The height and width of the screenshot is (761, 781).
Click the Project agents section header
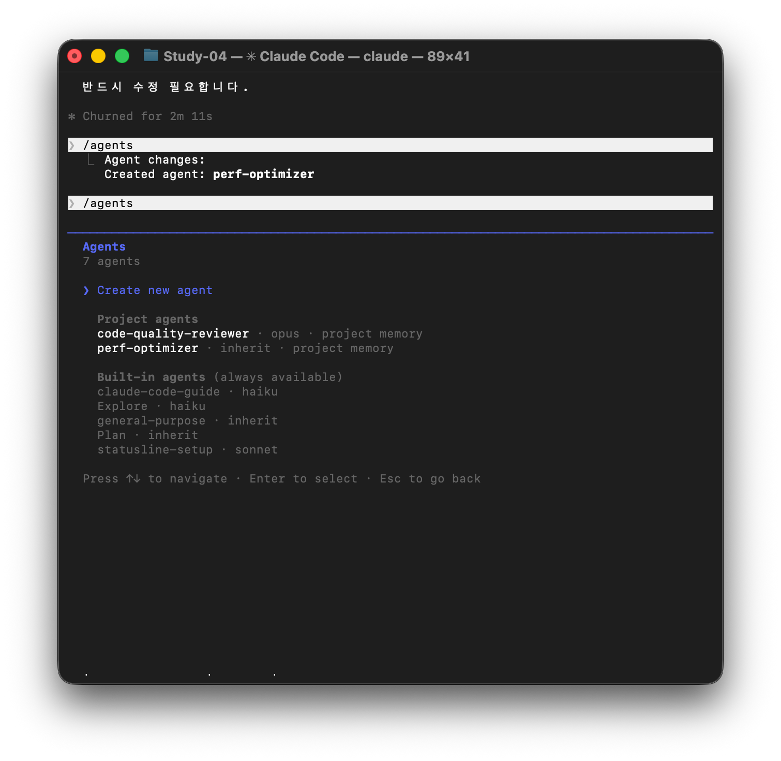click(147, 319)
